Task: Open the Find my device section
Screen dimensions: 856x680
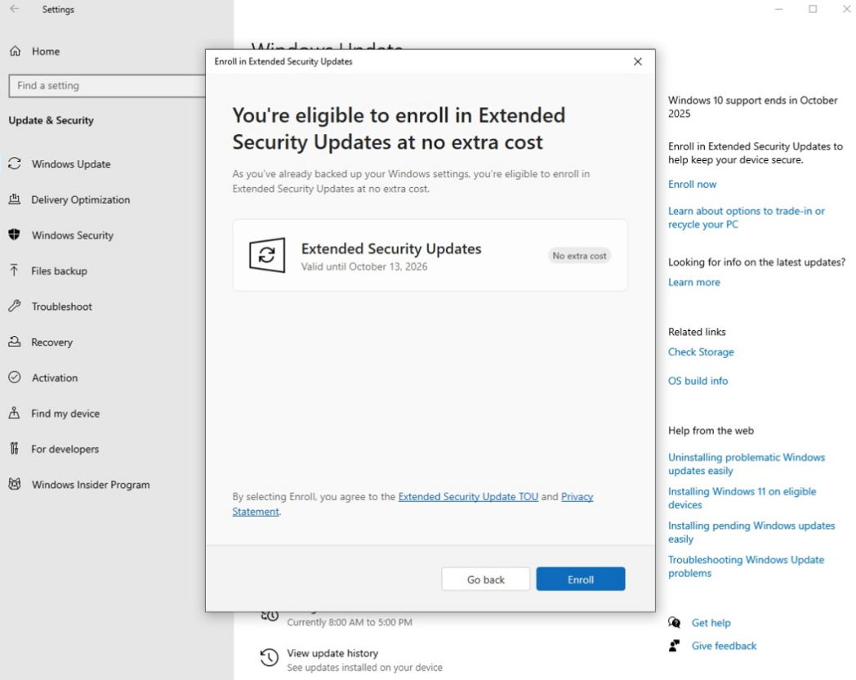Action: (65, 414)
